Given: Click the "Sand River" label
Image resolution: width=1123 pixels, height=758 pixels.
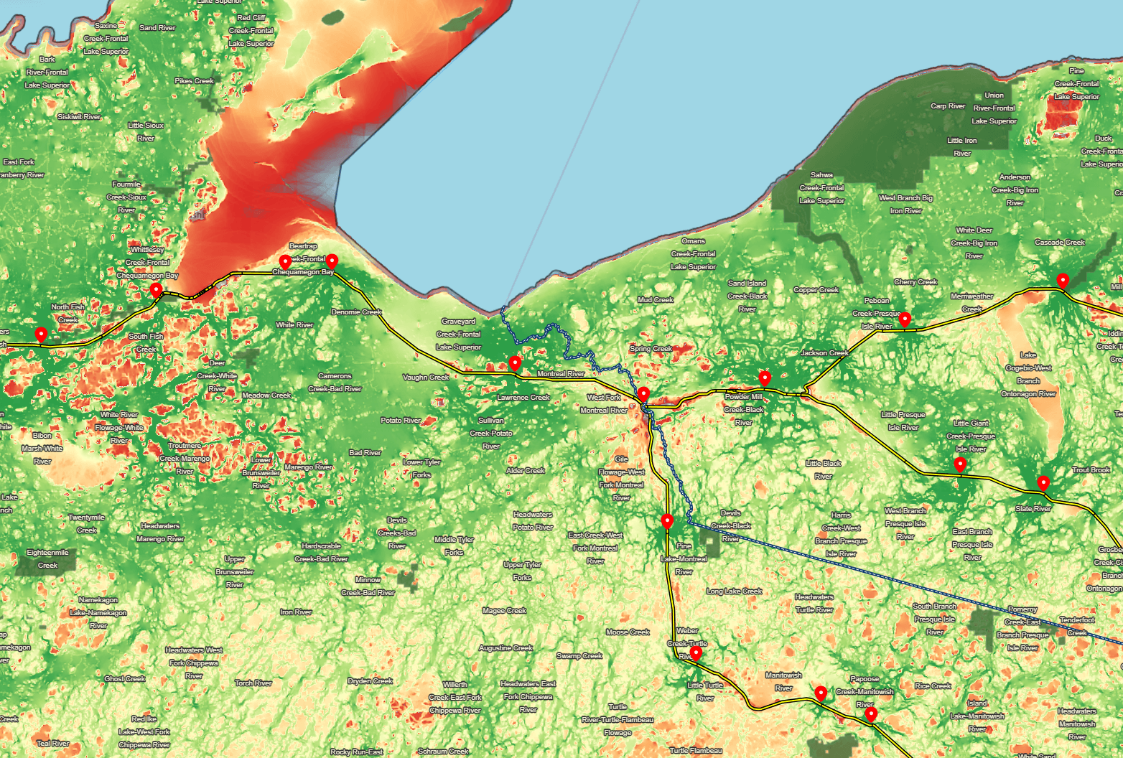Looking at the screenshot, I should [x=158, y=28].
